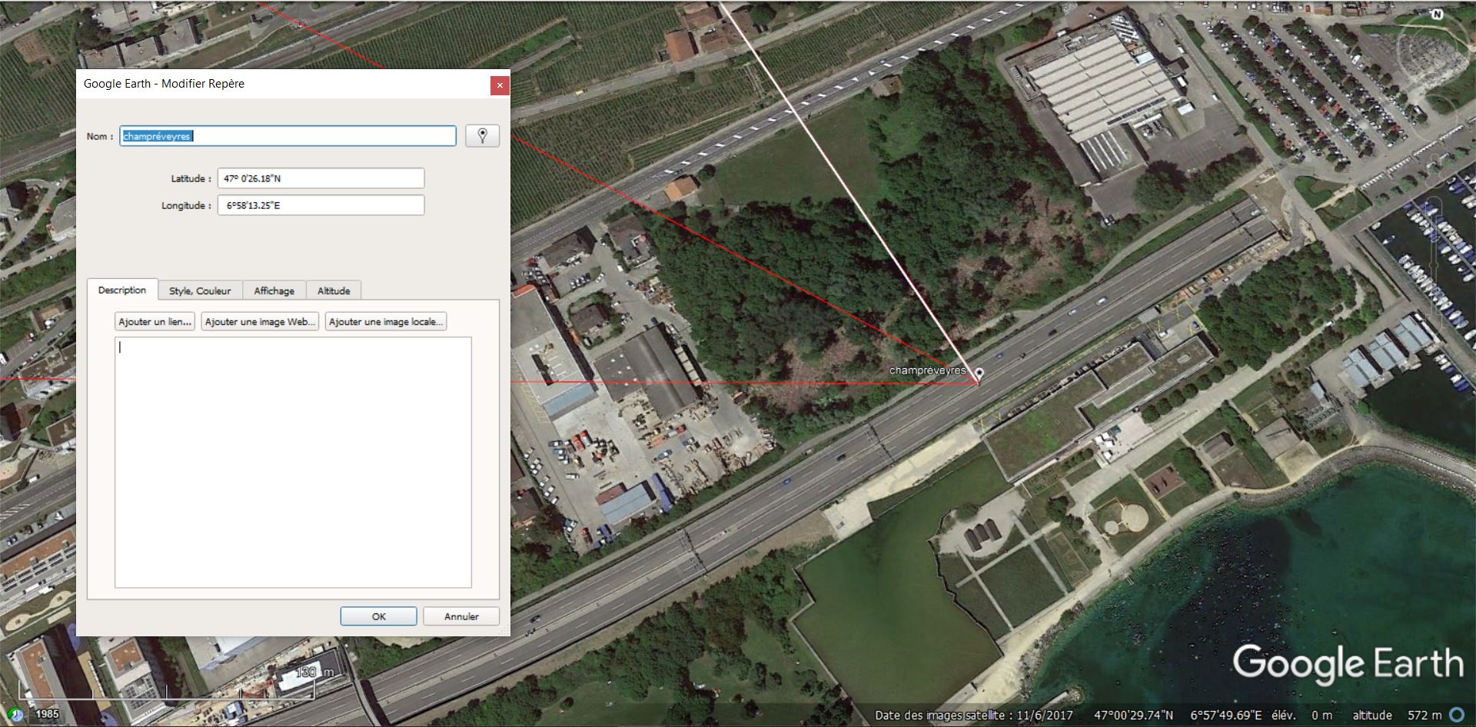Open the Style, Couleur tab
1476x727 pixels.
(200, 290)
